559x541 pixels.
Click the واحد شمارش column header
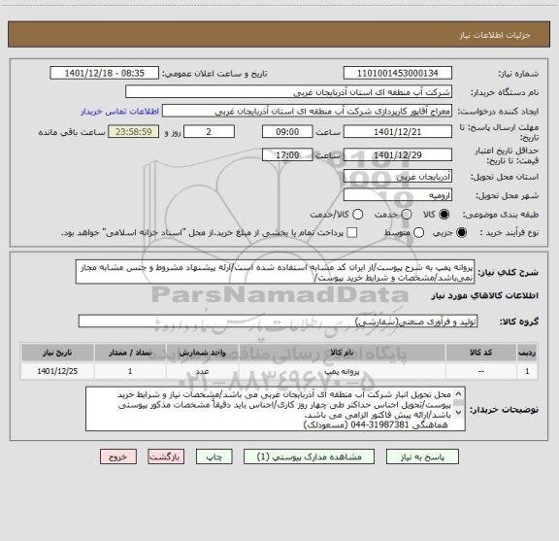(x=202, y=353)
